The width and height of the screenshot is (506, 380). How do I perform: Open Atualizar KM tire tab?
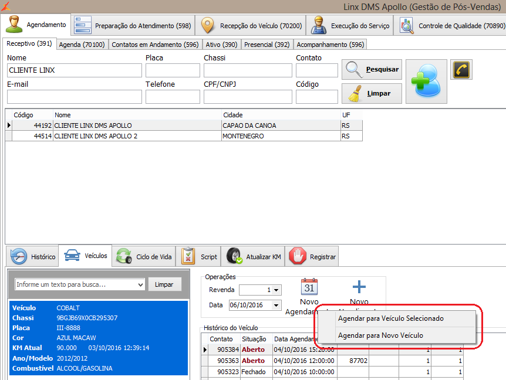[x=253, y=257]
